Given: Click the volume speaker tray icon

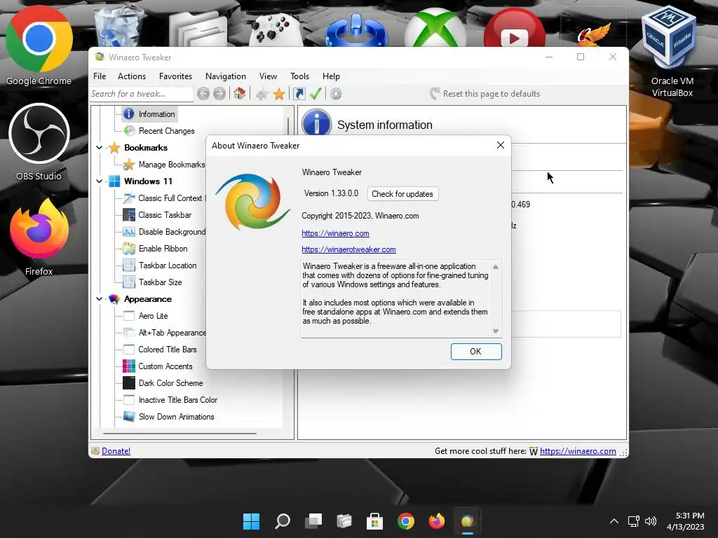Looking at the screenshot, I should pyautogui.click(x=650, y=521).
